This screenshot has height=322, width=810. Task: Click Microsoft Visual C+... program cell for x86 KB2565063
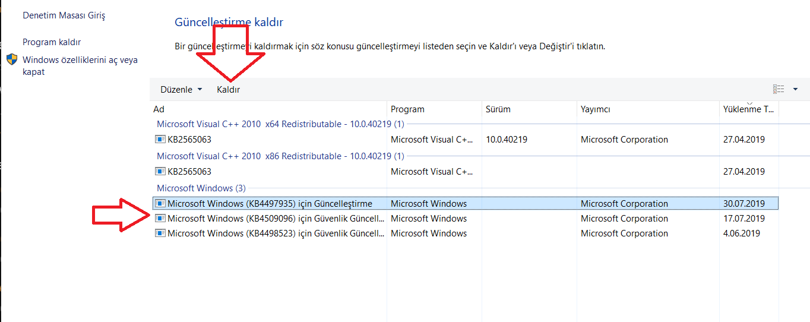(432, 172)
